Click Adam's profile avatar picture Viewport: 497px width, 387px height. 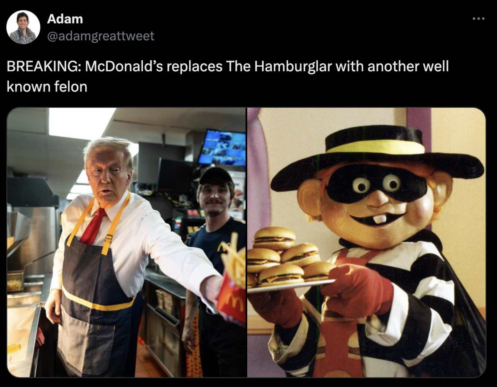point(23,27)
